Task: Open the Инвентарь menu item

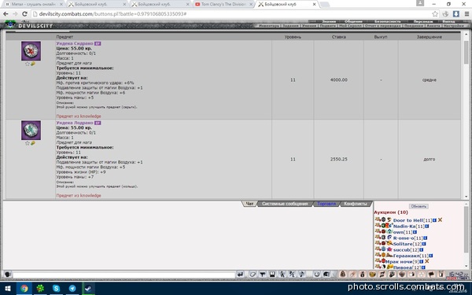Action: [x=269, y=26]
